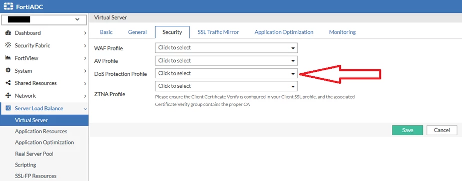Expand the Shared Resources chevron

click(85, 84)
